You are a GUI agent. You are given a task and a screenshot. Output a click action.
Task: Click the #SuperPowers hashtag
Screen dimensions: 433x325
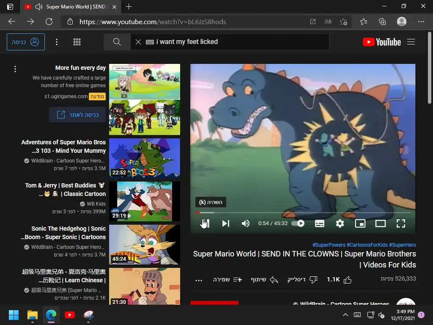tap(329, 245)
